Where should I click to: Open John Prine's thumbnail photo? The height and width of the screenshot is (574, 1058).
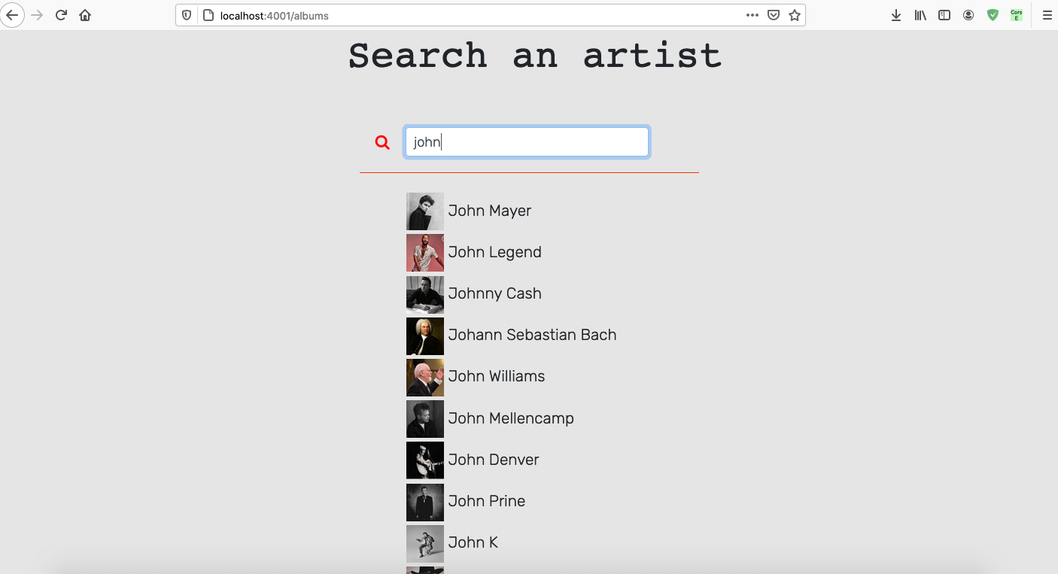click(425, 503)
